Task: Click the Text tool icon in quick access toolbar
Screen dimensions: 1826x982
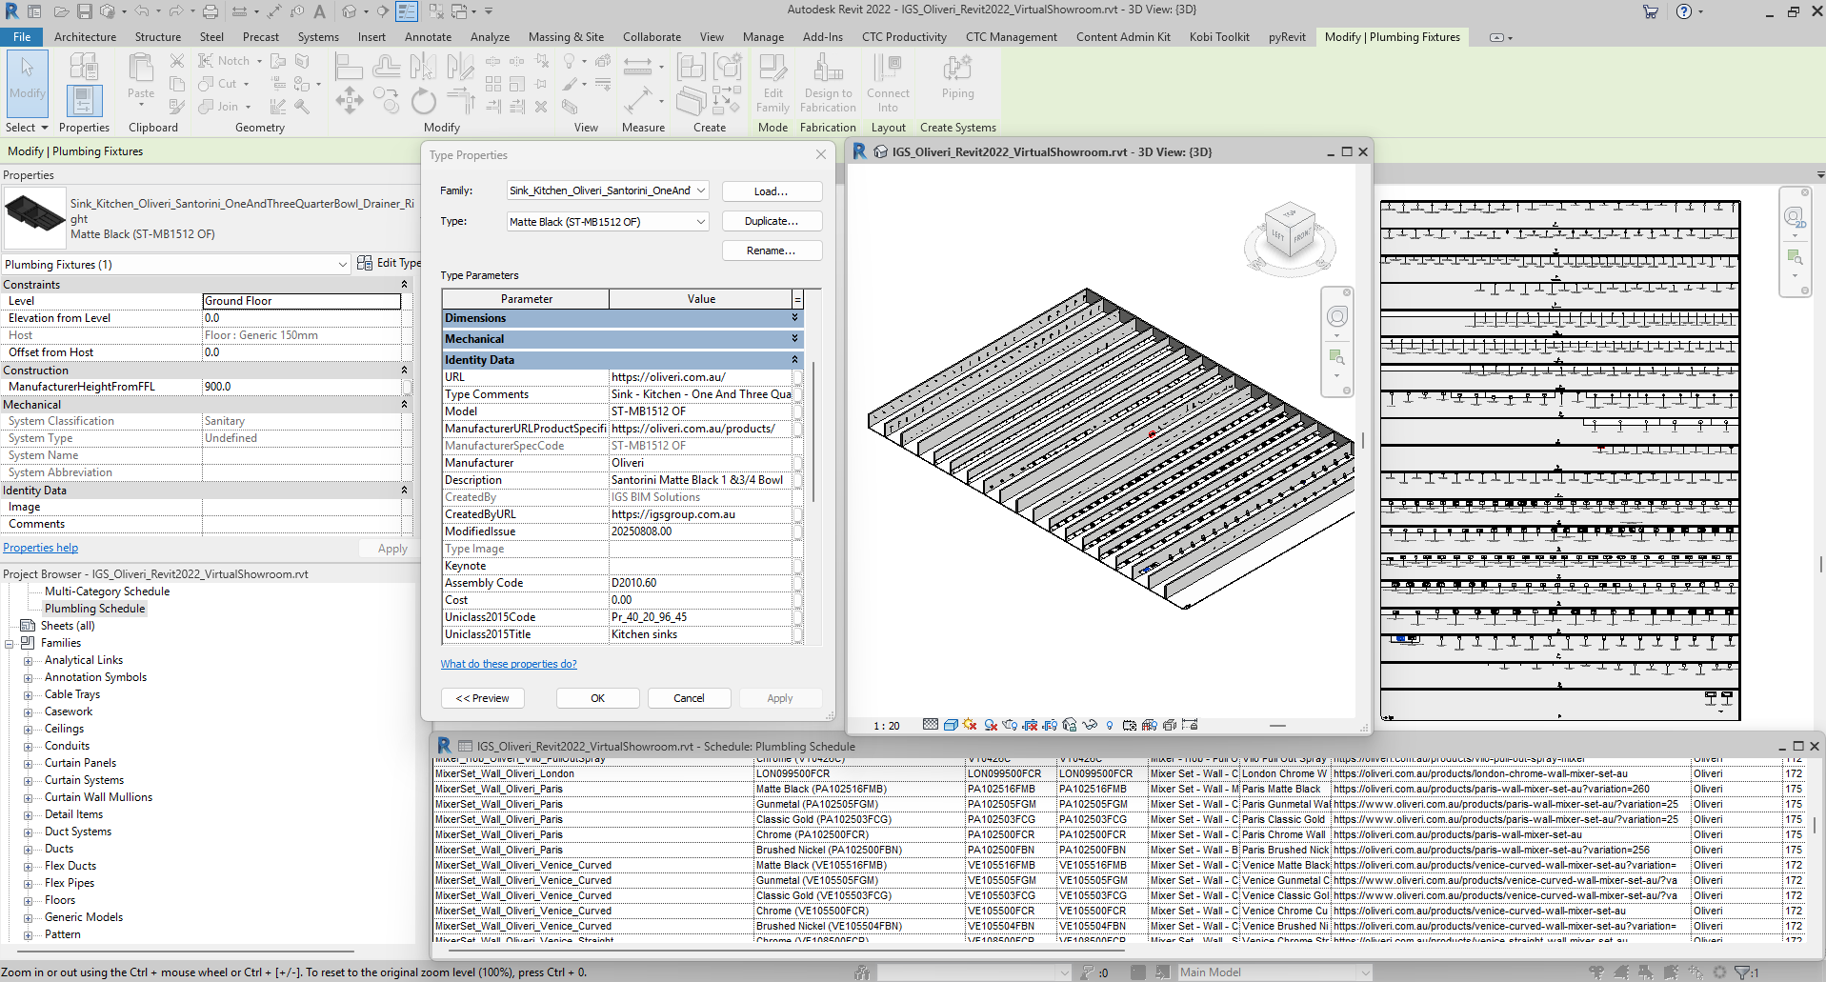Action: click(320, 11)
